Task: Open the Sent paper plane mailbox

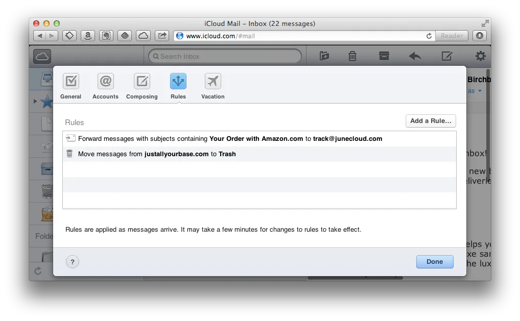Action: 47,146
